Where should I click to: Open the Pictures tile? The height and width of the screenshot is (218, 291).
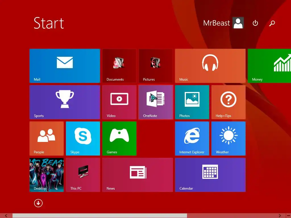156,66
